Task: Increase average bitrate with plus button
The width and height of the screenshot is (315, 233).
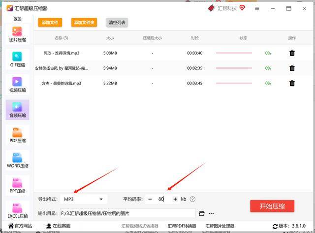Action: click(175, 199)
